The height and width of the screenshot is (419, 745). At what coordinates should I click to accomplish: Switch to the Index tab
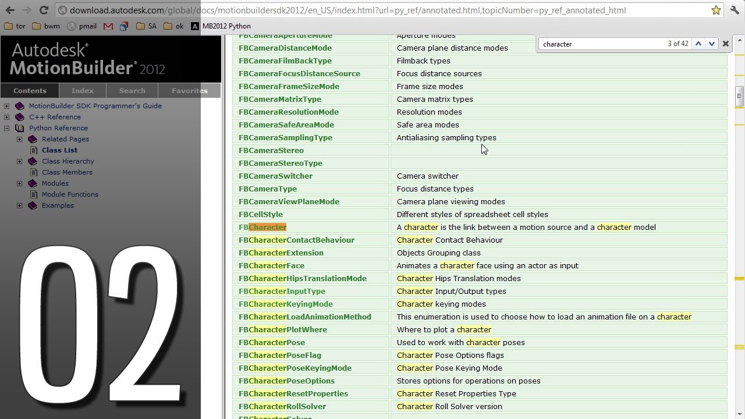point(83,90)
